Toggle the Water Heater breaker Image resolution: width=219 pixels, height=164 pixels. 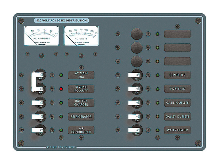(134, 130)
